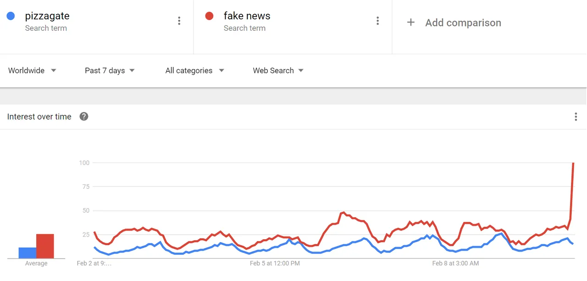Click the Feb 8 at 3:00 AM axis label

point(455,263)
